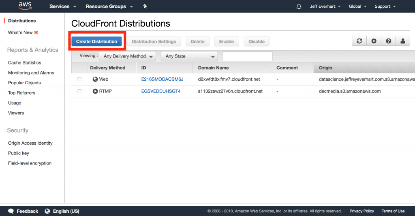Viewport: 415px width, 216px height.
Task: Open the Any Delivery Method filter
Action: [128, 56]
